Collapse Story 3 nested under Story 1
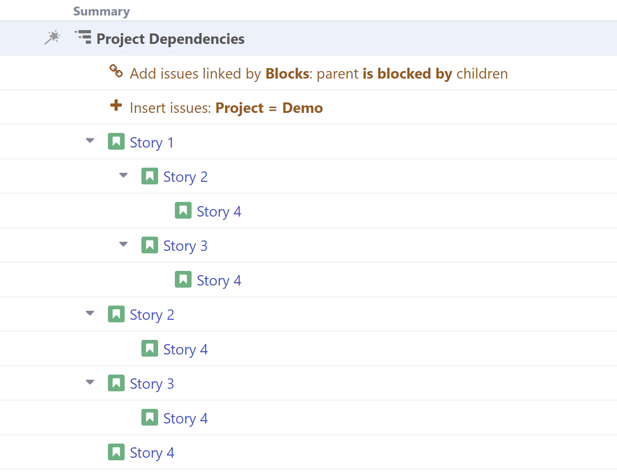 [x=123, y=245]
